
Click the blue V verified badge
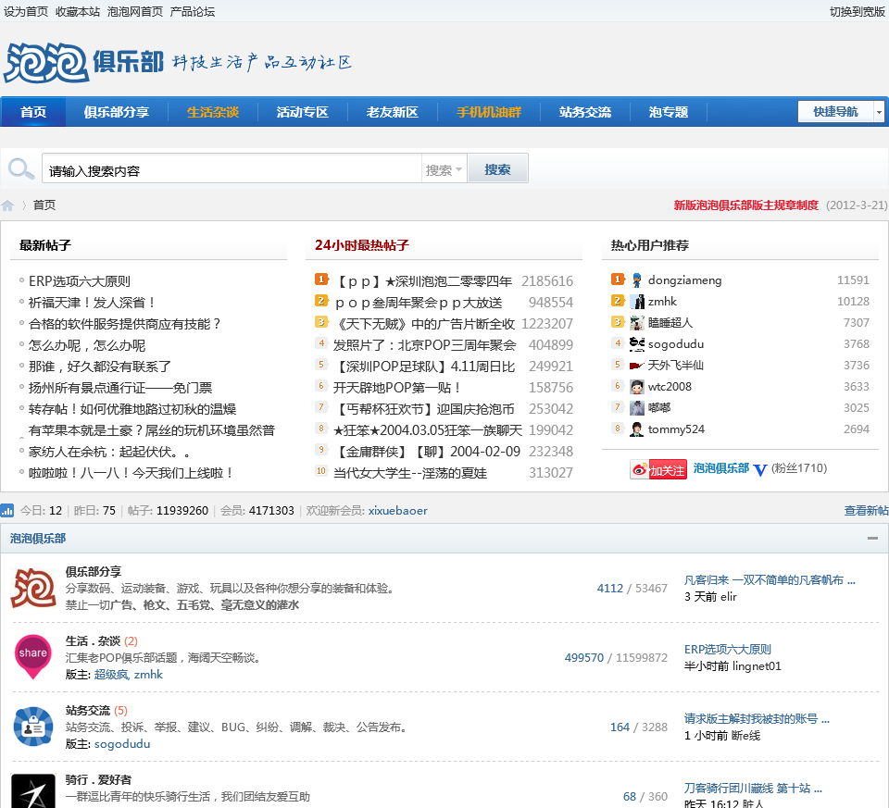point(760,470)
